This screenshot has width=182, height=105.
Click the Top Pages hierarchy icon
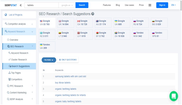[10, 73]
